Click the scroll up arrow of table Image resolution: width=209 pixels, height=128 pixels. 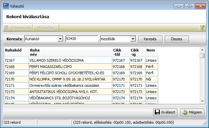pyautogui.click(x=202, y=50)
